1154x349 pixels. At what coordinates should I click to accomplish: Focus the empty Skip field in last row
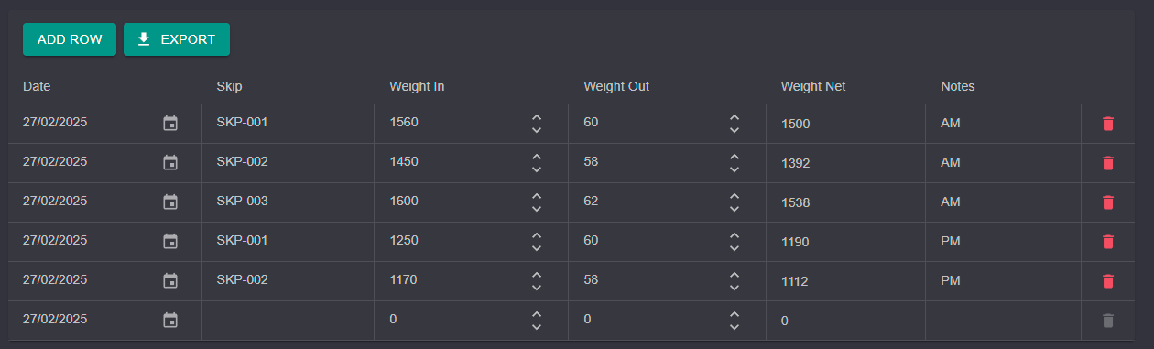288,320
